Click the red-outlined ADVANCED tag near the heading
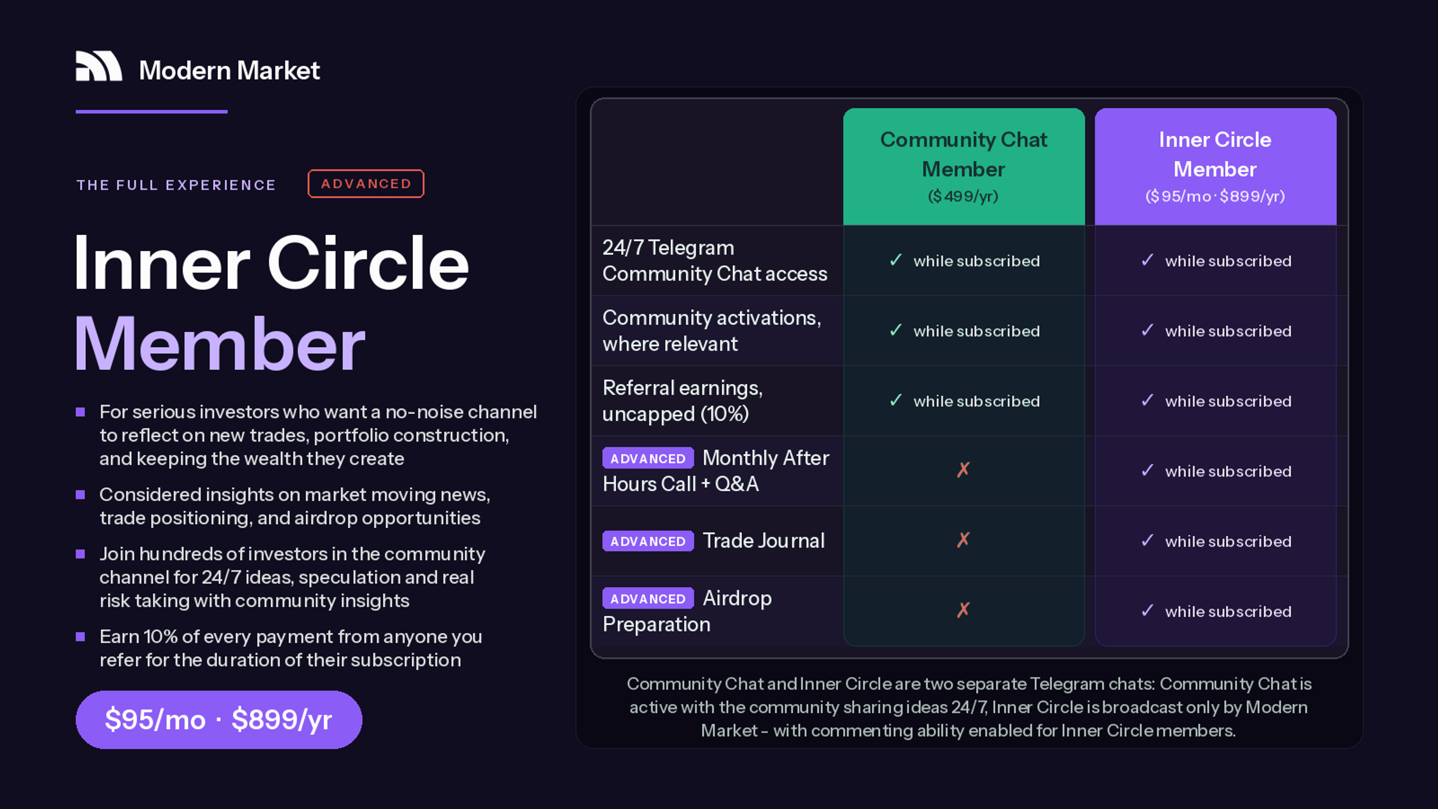 366,184
